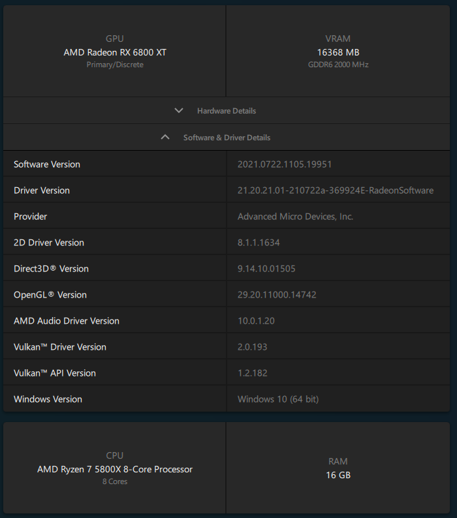Select driver version string ending RadeonSoftware
The image size is (457, 518).
pyautogui.click(x=336, y=190)
